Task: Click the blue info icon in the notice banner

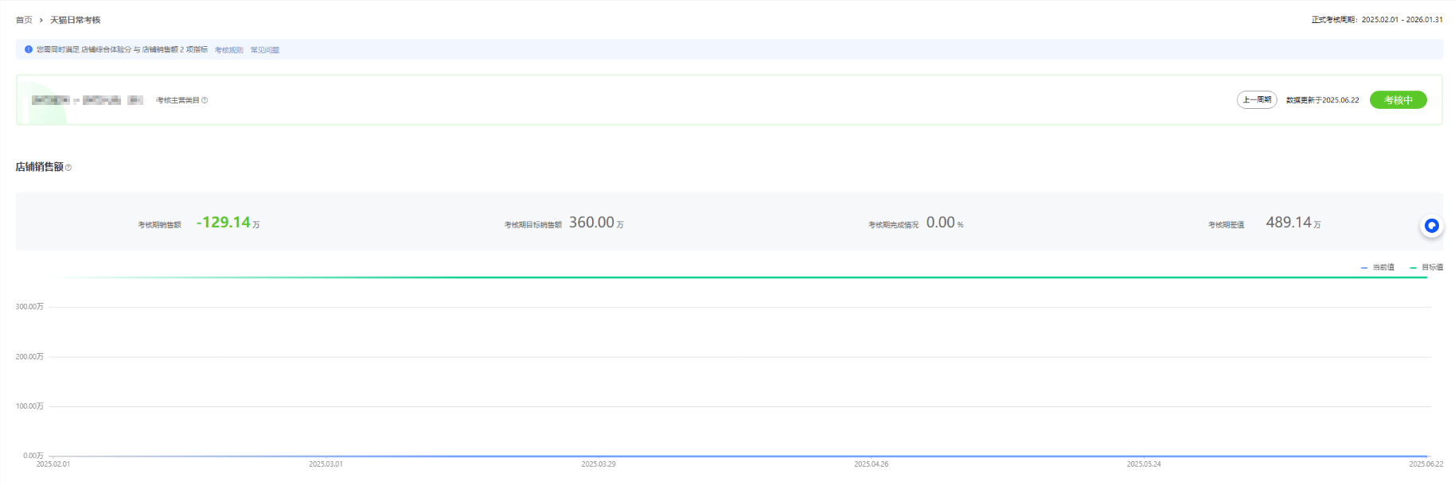Action: pos(29,49)
